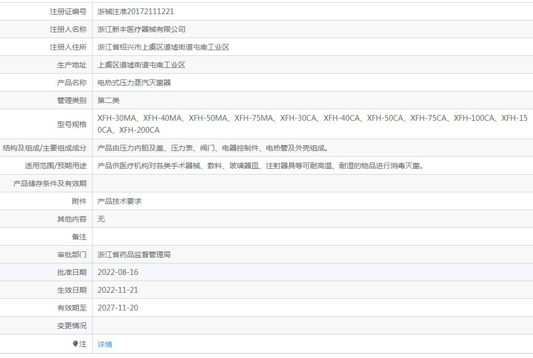Select attachment value 产品技术要求
Viewport: 533px width, 358px height.
(x=119, y=201)
